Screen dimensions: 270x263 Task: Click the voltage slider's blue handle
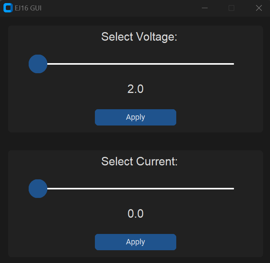(38, 64)
